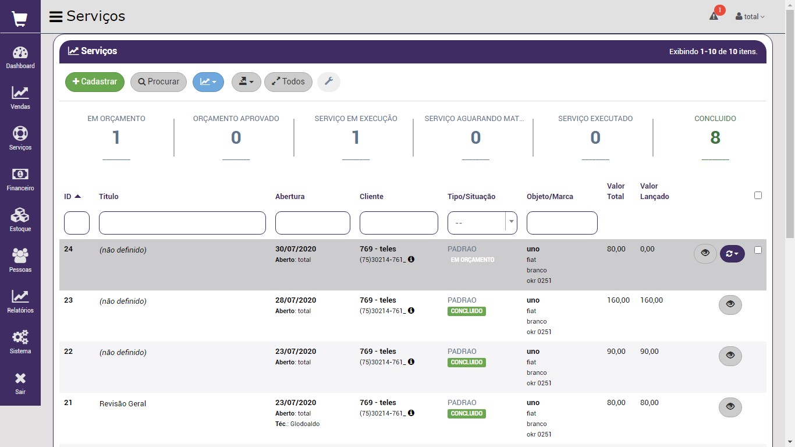Check the select-all checkbox in table header
The height and width of the screenshot is (447, 795).
758,196
